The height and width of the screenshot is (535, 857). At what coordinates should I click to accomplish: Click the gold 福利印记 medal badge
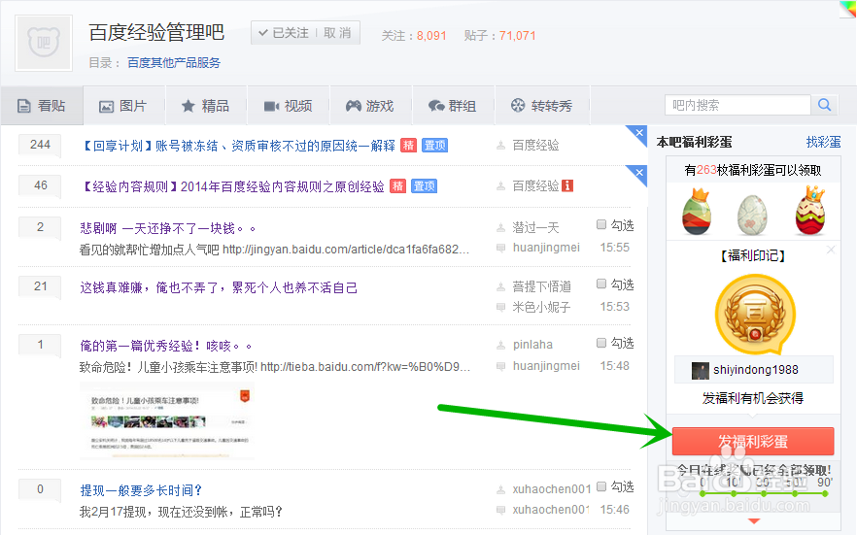pos(755,314)
